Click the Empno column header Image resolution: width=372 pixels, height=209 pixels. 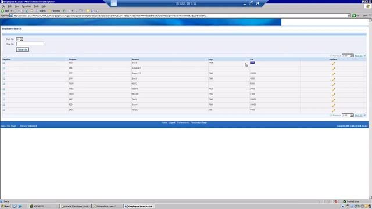[x=72, y=59]
